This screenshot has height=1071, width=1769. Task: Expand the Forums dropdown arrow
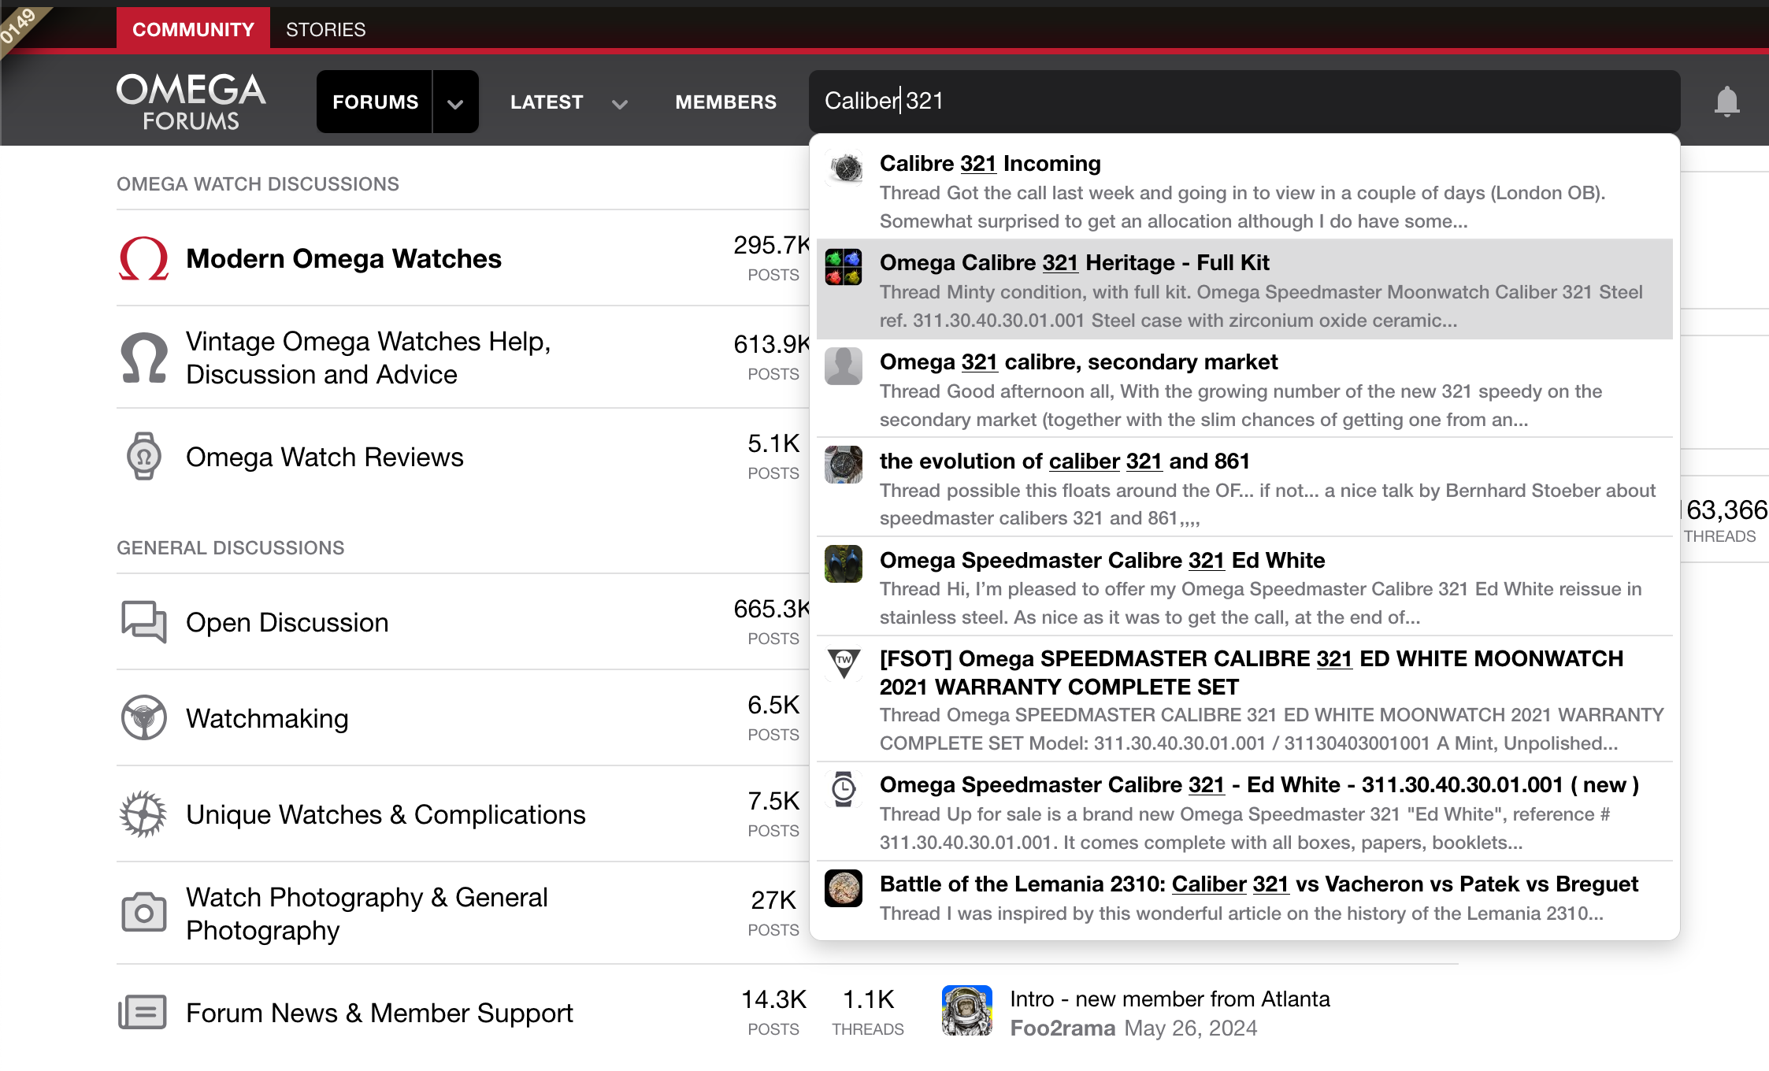tap(455, 102)
